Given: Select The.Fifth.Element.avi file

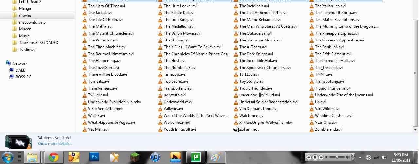Looking at the screenshot, I should point(333,54).
